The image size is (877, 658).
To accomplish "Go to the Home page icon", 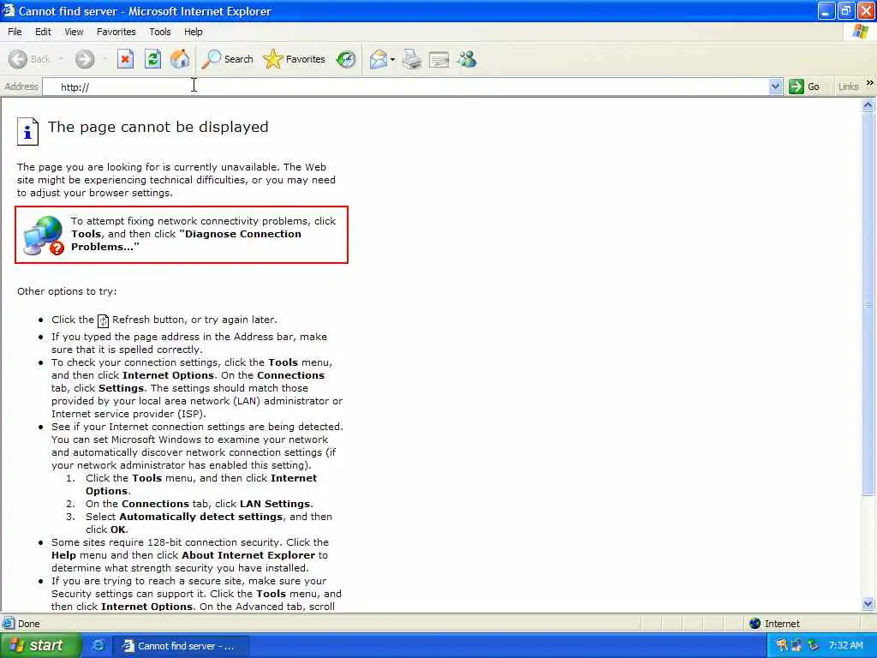I will pyautogui.click(x=180, y=59).
